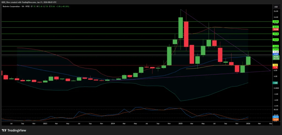Click the 6.00 price scale value

(x=276, y=71)
